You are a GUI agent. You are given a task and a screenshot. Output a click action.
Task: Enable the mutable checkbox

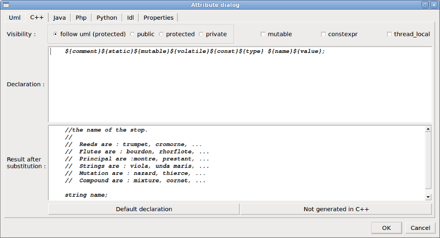point(263,34)
